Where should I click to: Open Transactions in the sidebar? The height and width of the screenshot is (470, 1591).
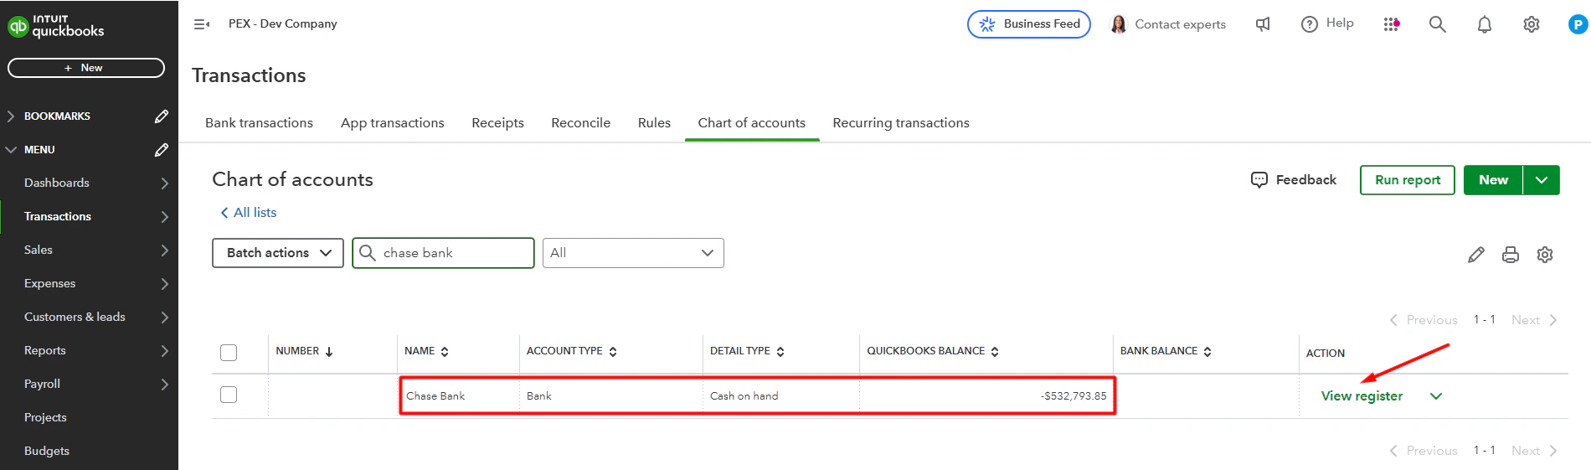click(x=58, y=217)
